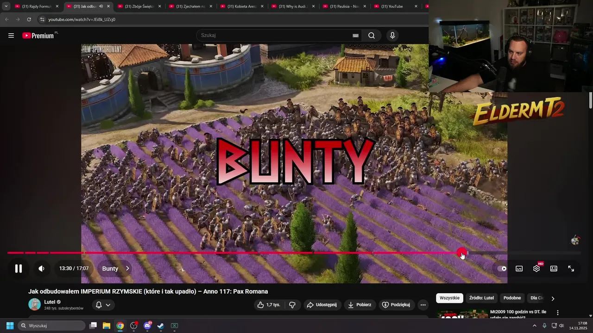Switch to Rajdy Formuł tab
Screen dimensions: 593x333
(37, 6)
